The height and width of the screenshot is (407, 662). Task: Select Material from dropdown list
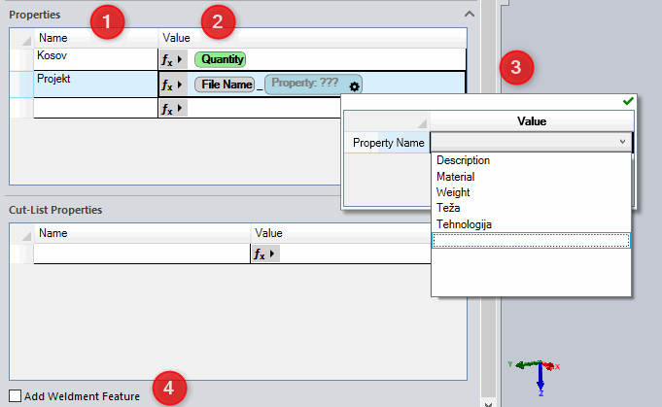click(x=455, y=177)
